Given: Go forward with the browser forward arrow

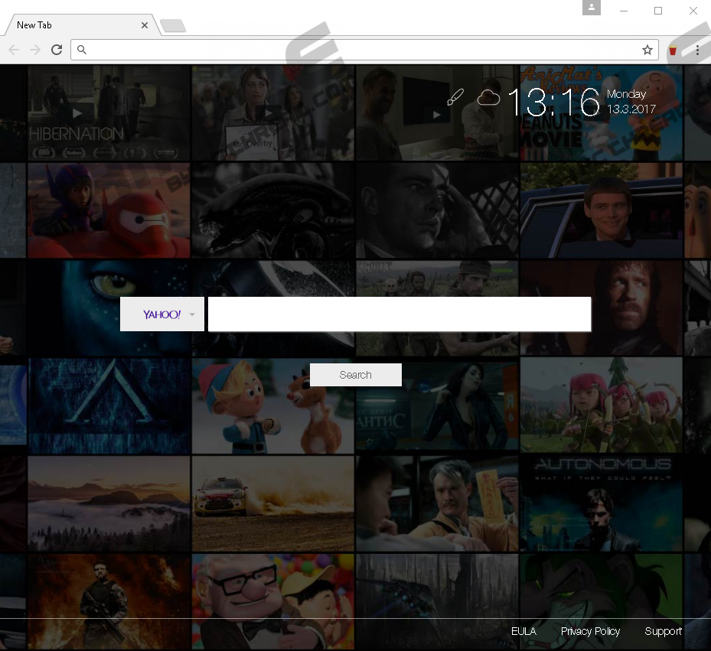Looking at the screenshot, I should click(35, 50).
